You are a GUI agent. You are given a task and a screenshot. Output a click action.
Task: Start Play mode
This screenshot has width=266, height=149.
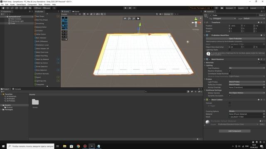click(126, 8)
